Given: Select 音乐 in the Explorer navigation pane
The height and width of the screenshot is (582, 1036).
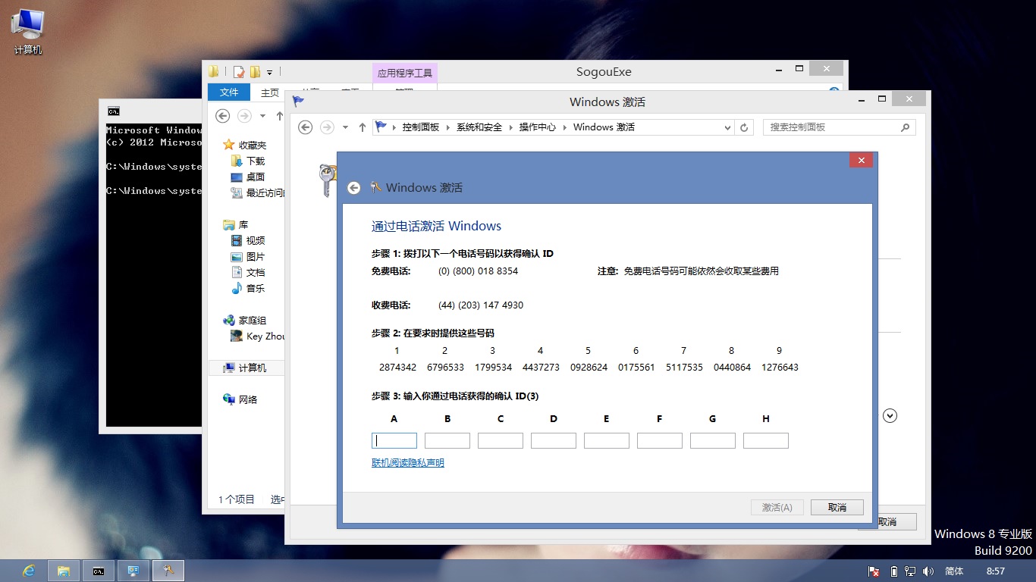Looking at the screenshot, I should [249, 289].
